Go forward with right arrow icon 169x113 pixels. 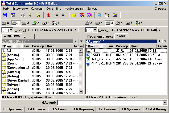[64, 15]
